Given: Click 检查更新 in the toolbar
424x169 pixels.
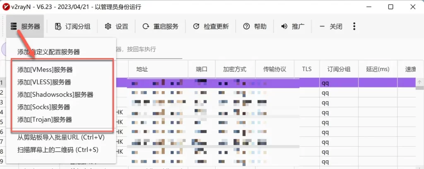Looking at the screenshot, I should pyautogui.click(x=211, y=26).
